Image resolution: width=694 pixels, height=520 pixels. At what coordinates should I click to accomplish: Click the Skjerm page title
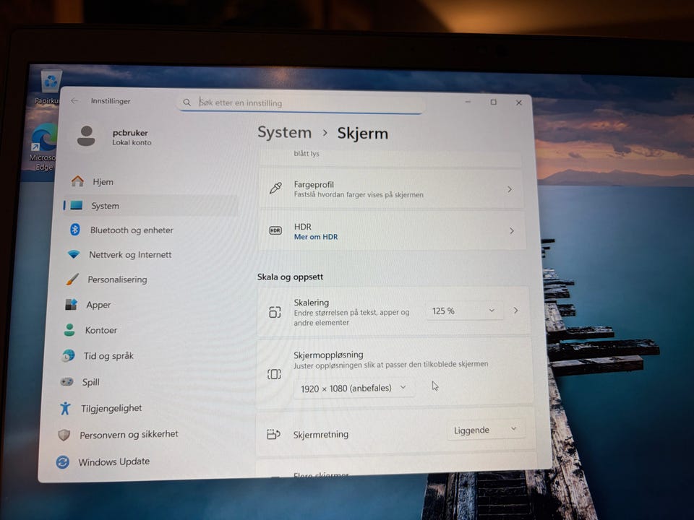tap(362, 133)
